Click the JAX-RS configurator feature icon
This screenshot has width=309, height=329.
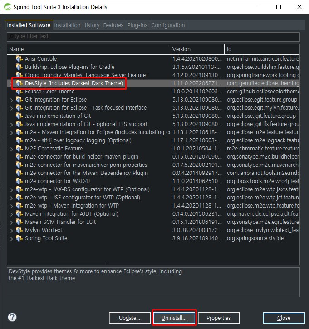click(19, 189)
